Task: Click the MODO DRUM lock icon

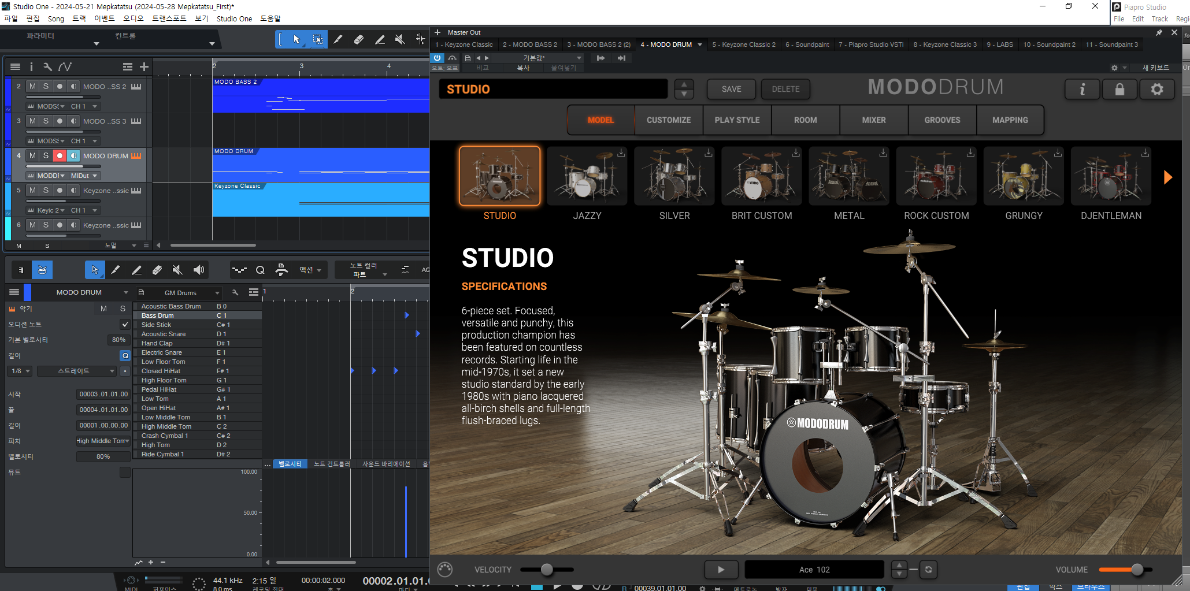Action: [1119, 89]
